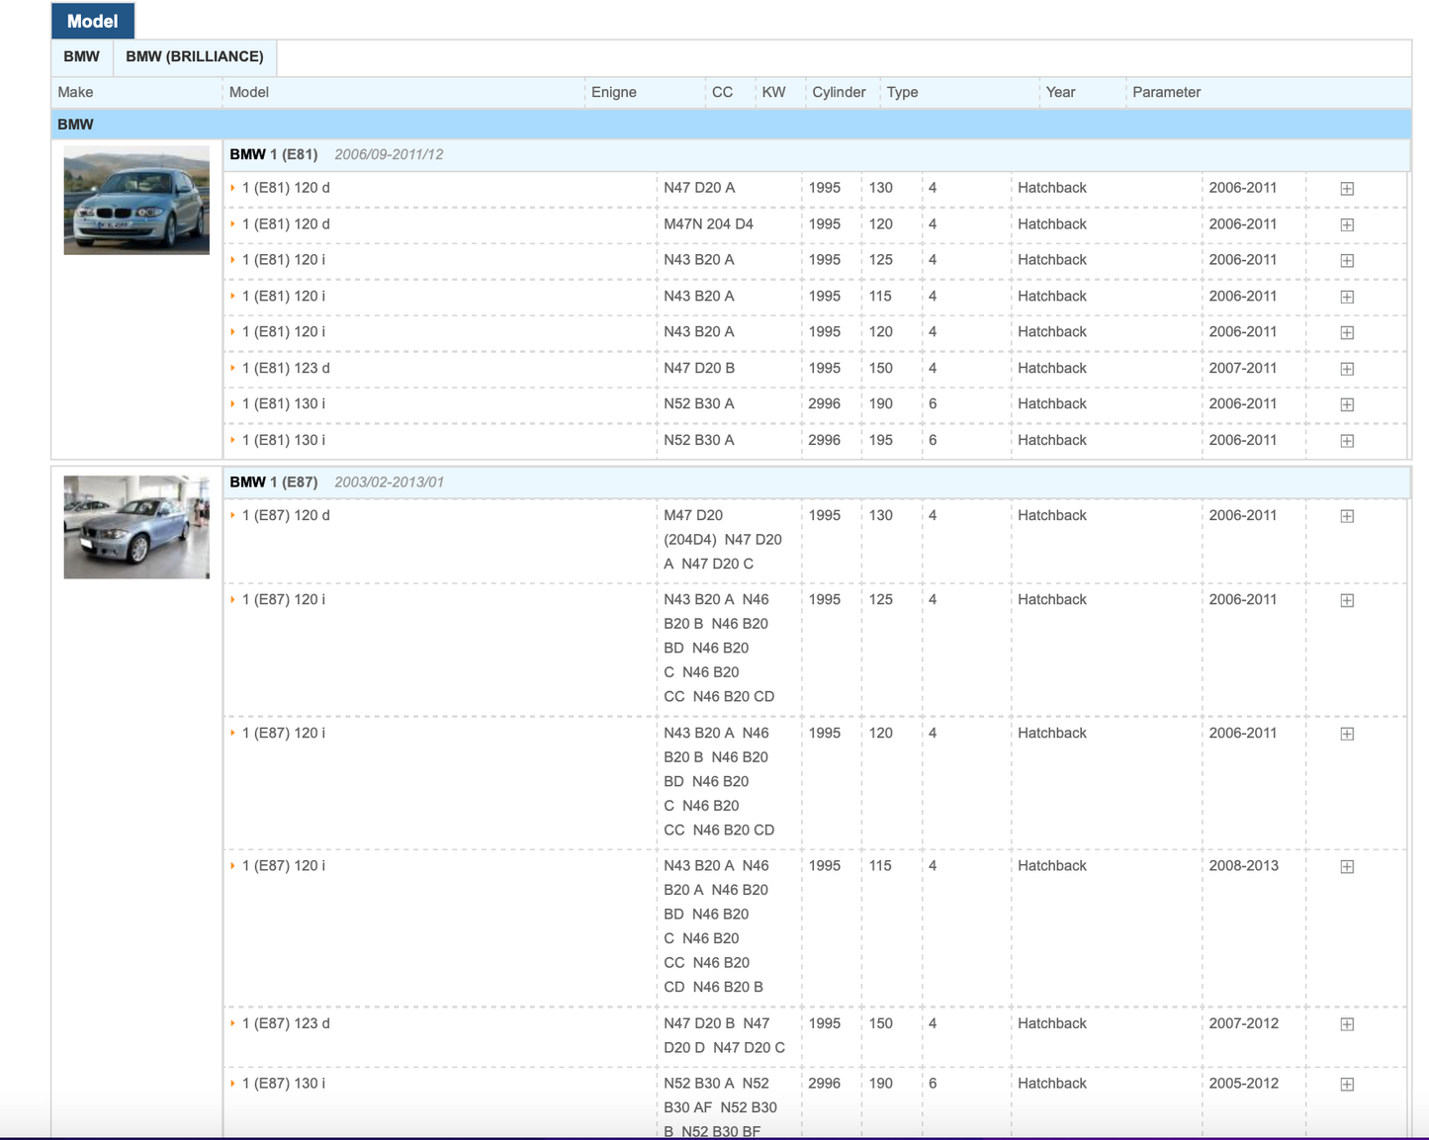Expand parameters for E81 120 d M47N row

1347,224
